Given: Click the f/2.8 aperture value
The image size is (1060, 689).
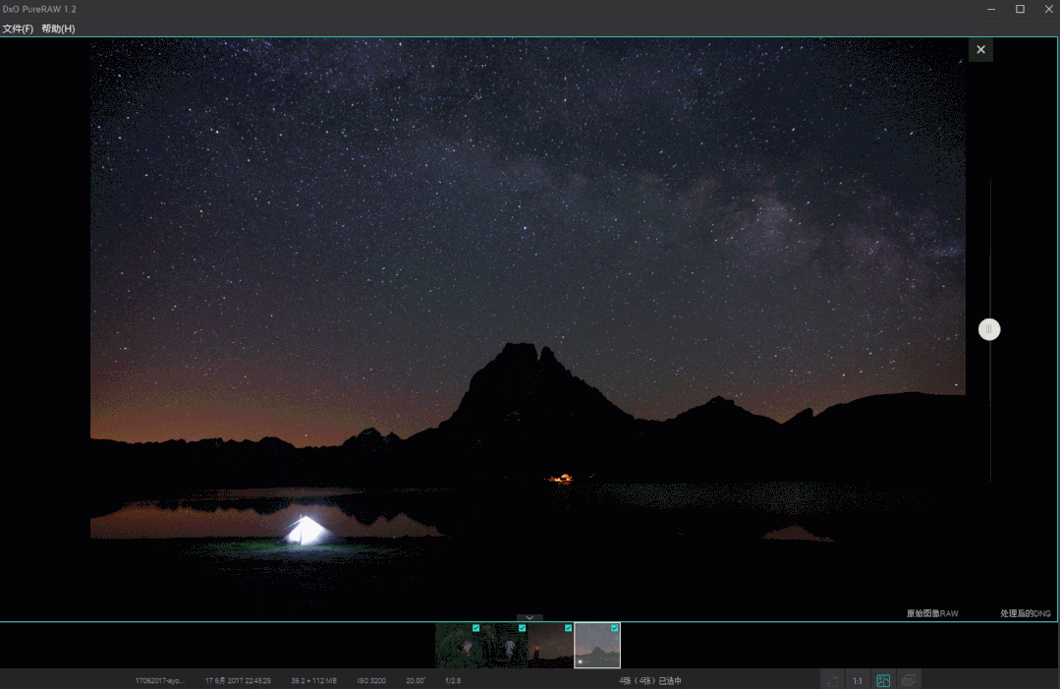Looking at the screenshot, I should click(x=453, y=681).
